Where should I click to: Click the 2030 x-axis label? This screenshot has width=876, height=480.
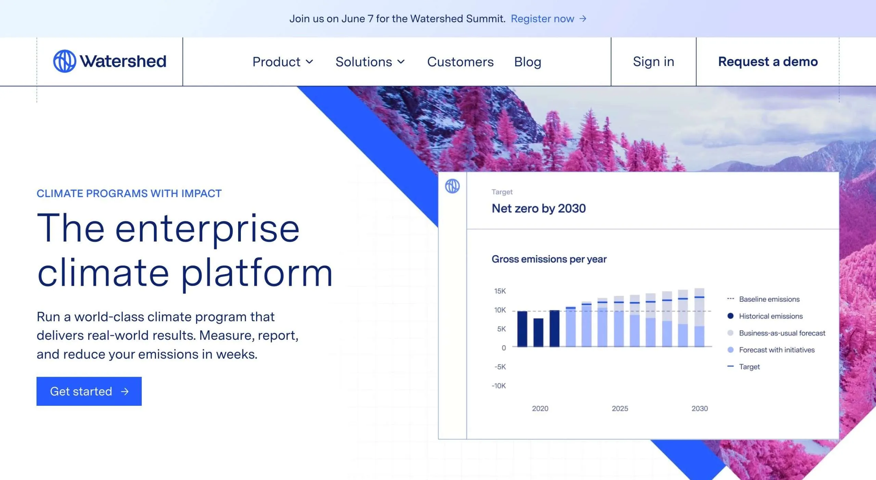pyautogui.click(x=699, y=408)
